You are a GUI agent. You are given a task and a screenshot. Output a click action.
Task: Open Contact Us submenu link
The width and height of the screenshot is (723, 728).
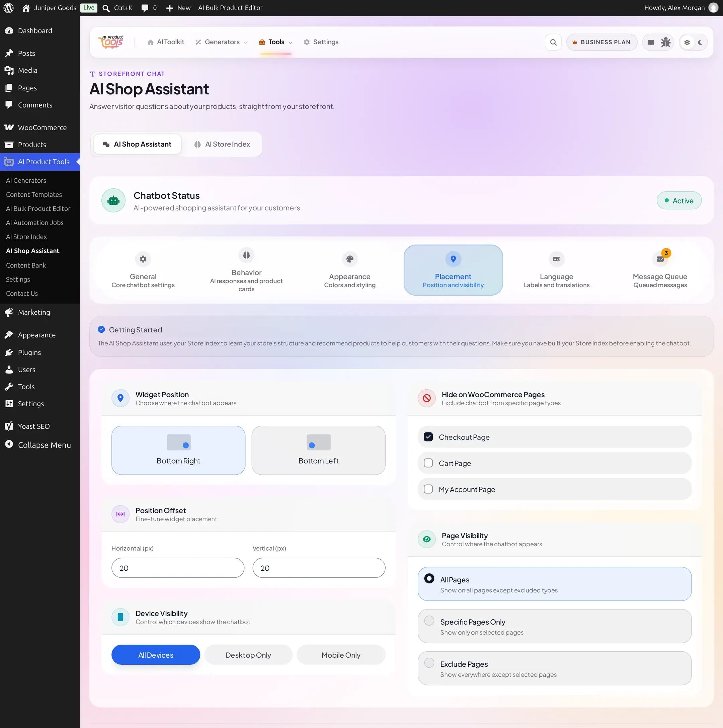click(22, 294)
